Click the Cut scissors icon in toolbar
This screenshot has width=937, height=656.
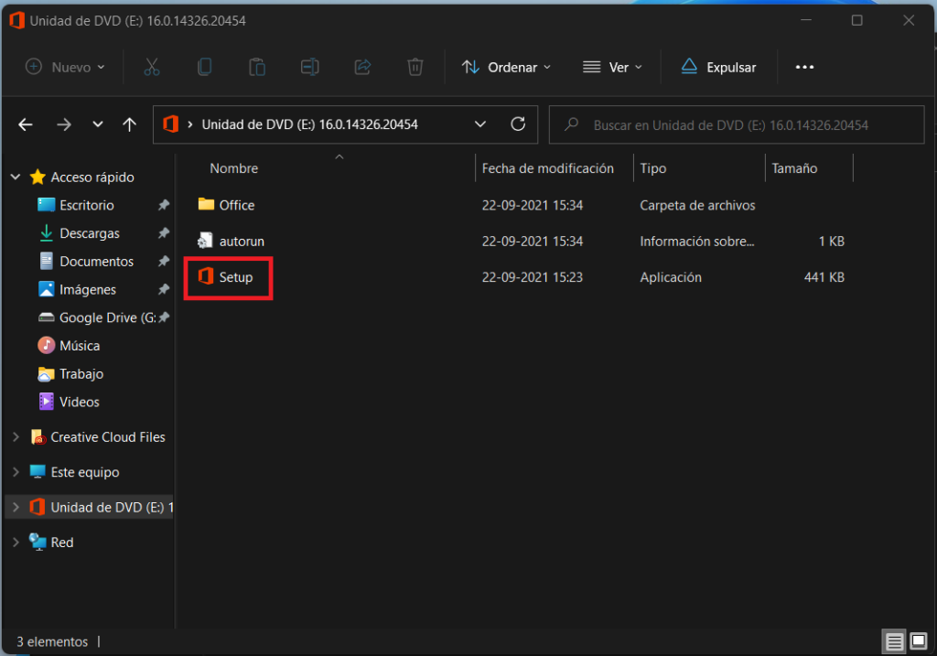point(152,67)
